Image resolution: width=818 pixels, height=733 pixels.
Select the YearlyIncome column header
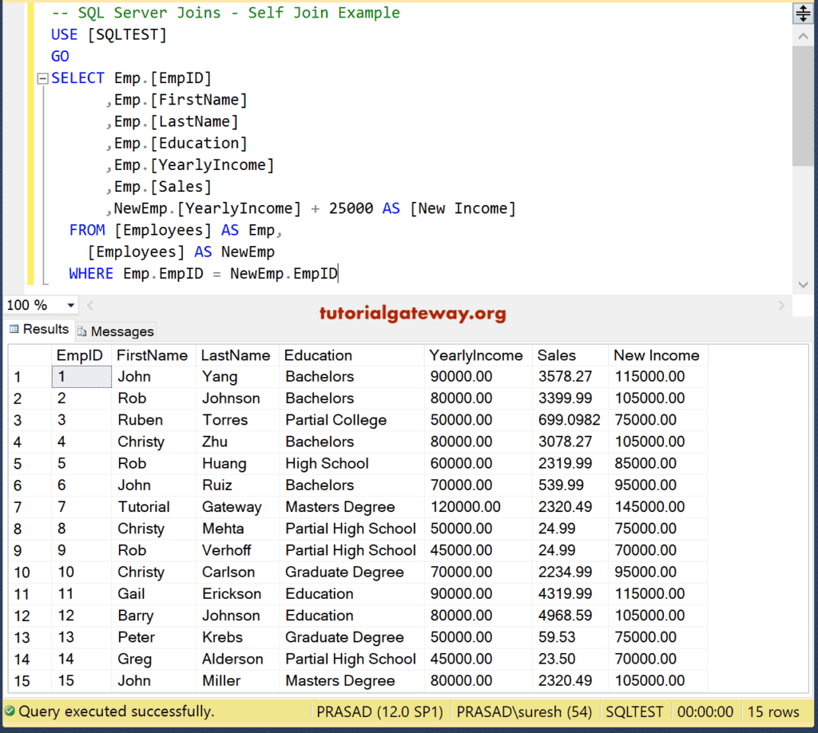(476, 355)
